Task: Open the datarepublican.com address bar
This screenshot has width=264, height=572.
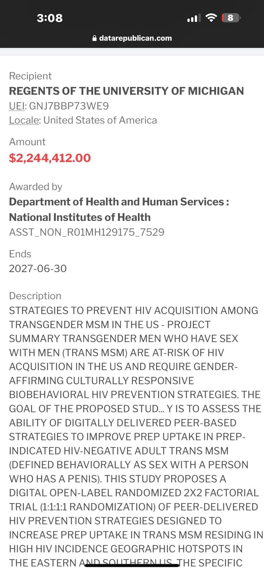Action: pos(135,38)
